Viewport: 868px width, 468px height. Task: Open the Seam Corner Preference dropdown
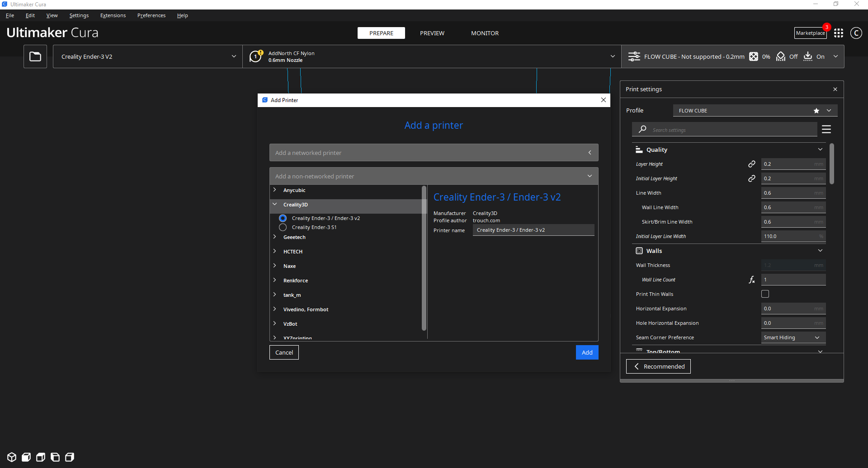793,337
